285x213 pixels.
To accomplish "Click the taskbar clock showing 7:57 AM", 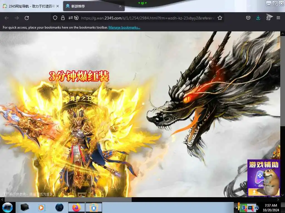I will [x=271, y=207].
